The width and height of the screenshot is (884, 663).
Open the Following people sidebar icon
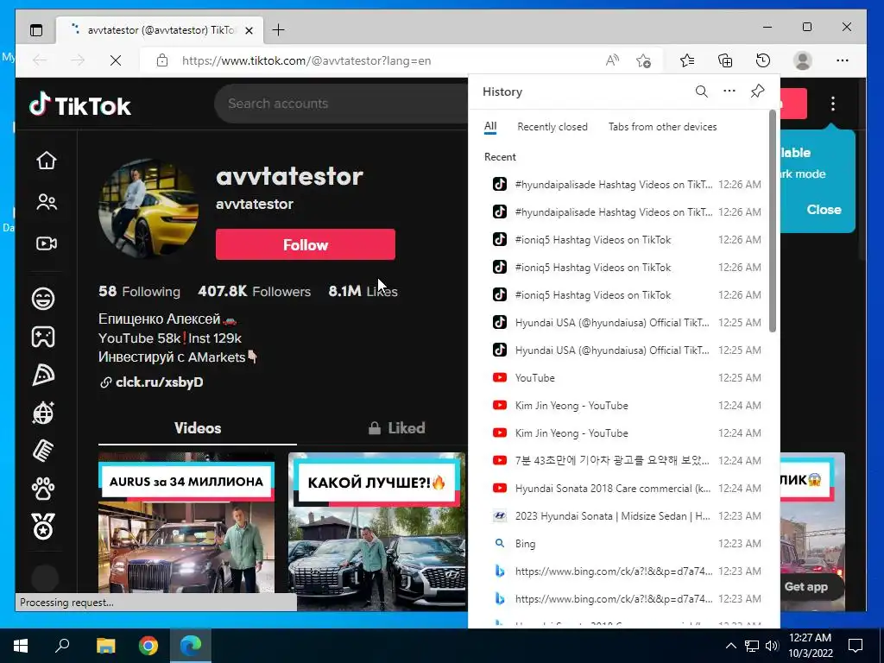click(47, 202)
